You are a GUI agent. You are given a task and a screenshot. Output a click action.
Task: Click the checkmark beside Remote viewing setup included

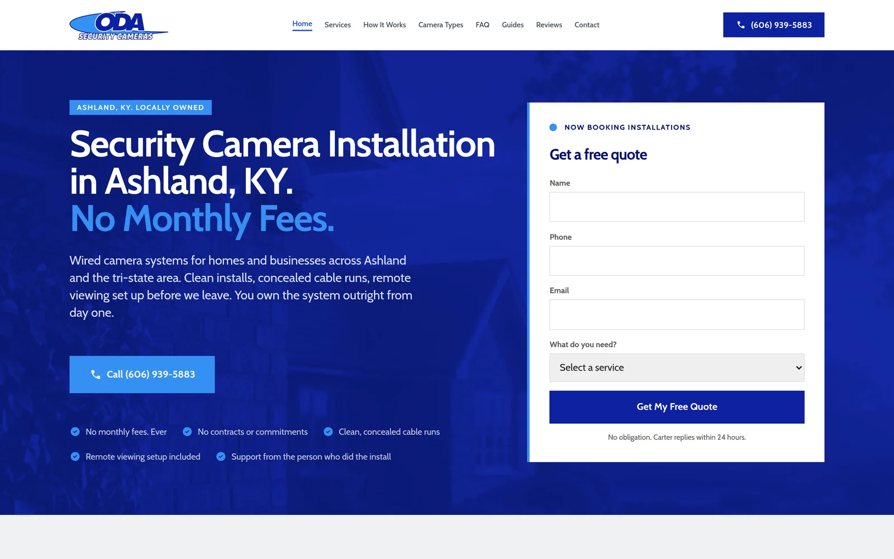coord(75,457)
